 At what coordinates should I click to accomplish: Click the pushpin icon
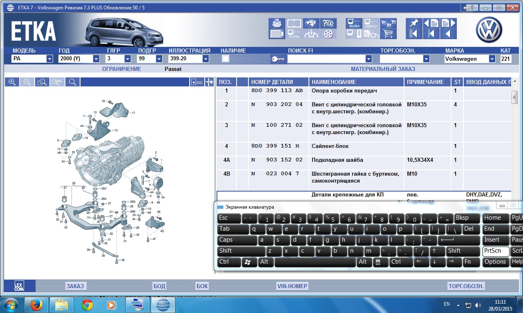pyautogui.click(x=413, y=23)
